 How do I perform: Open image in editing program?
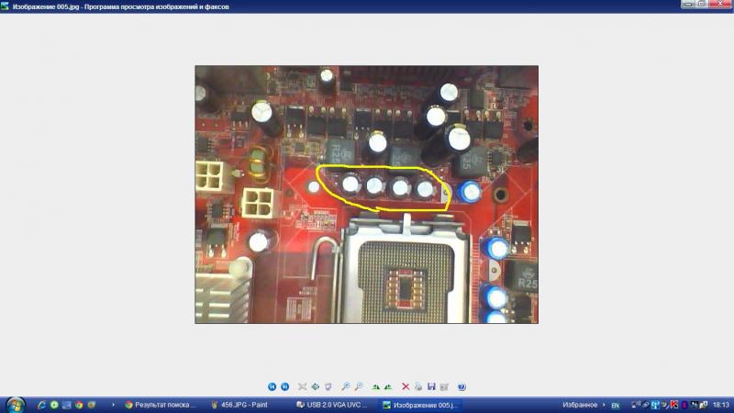coord(444,387)
